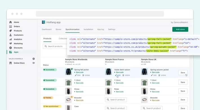Click the Apps grid icon
This screenshot has height=110, width=200.
coord(11,52)
